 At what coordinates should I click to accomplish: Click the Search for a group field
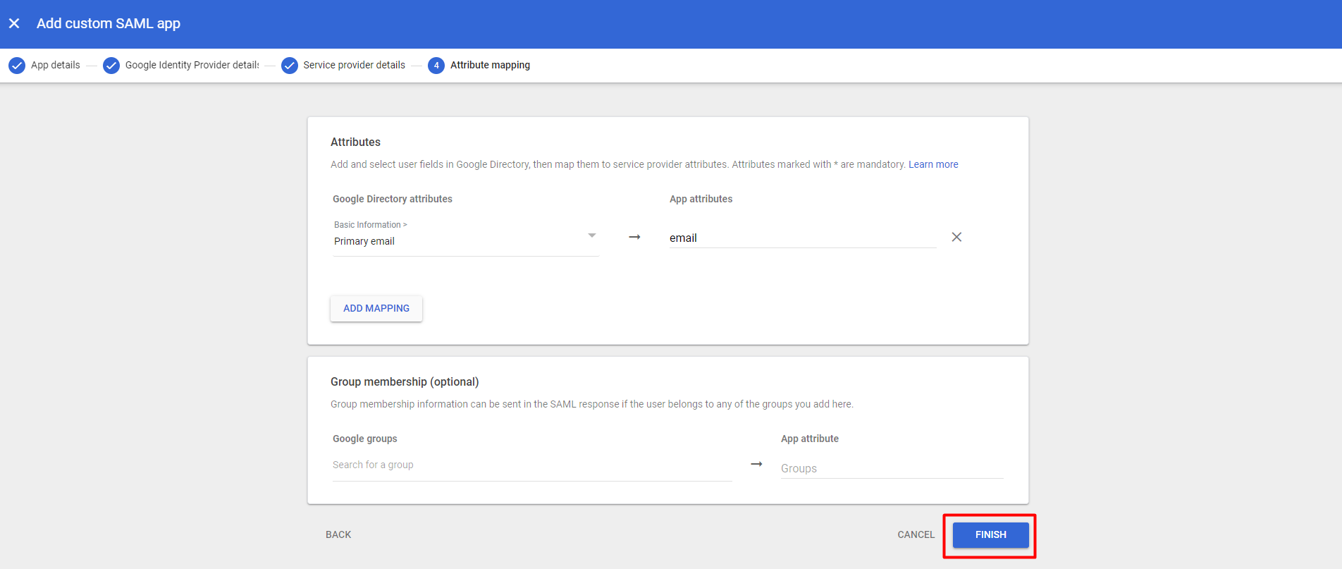coord(531,465)
